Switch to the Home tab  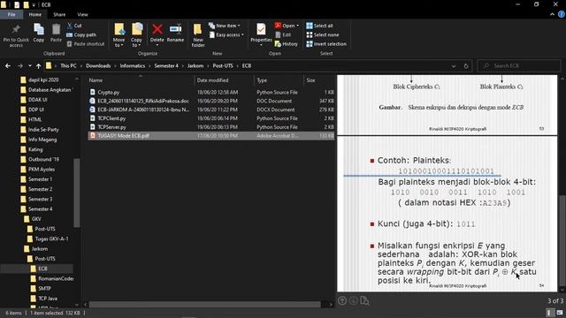pyautogui.click(x=35, y=14)
